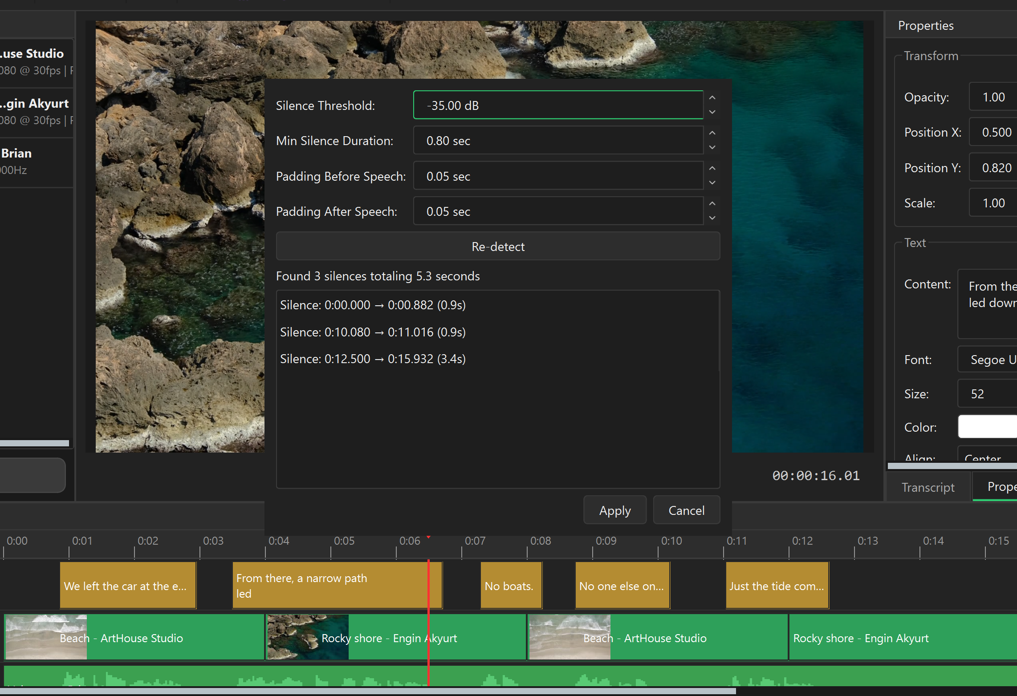The image size is (1017, 696).
Task: Select the silence 0:00.000 → 0:00.882 entry
Action: [497, 305]
